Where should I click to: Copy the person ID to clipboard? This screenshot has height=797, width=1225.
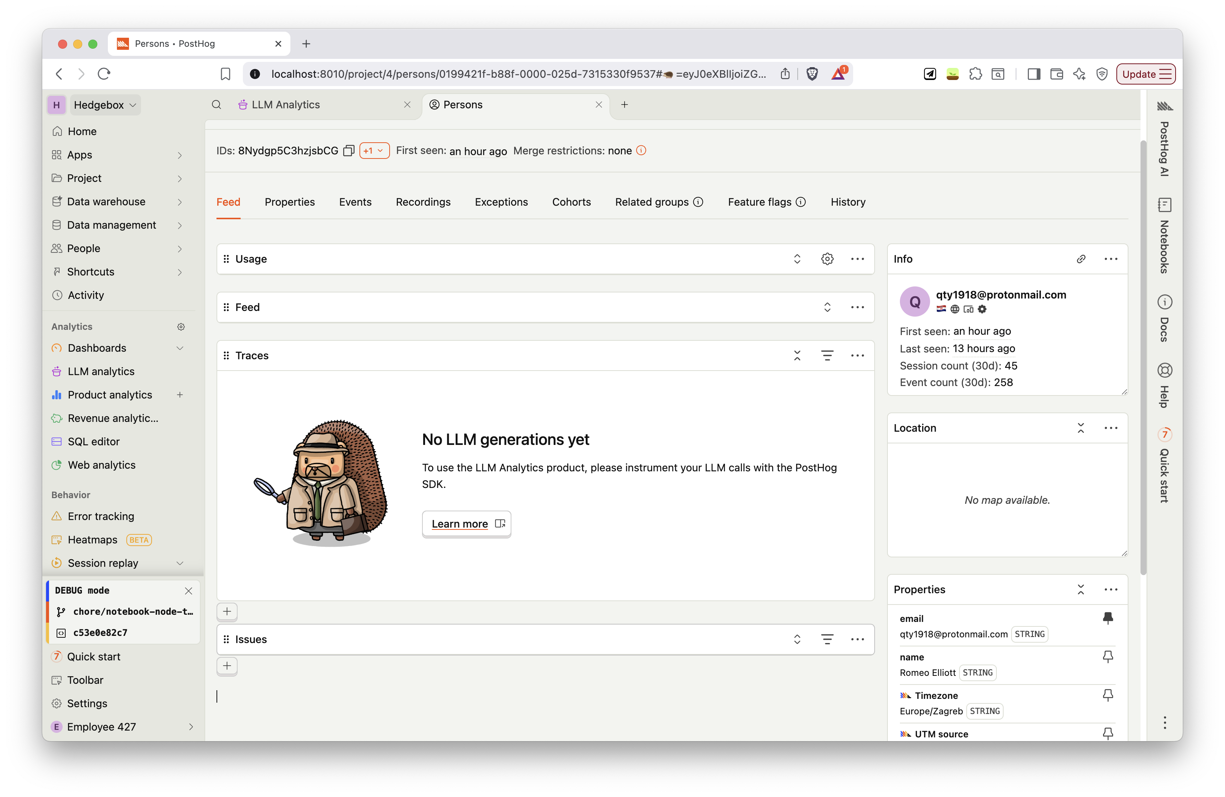pos(348,151)
